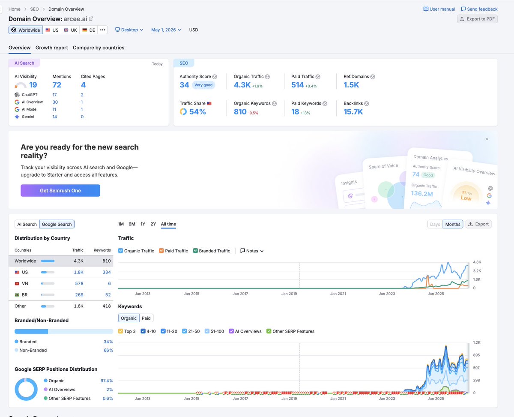Click the Google icon beside AI Mode
Screen dimensions: 514x417
(17, 109)
